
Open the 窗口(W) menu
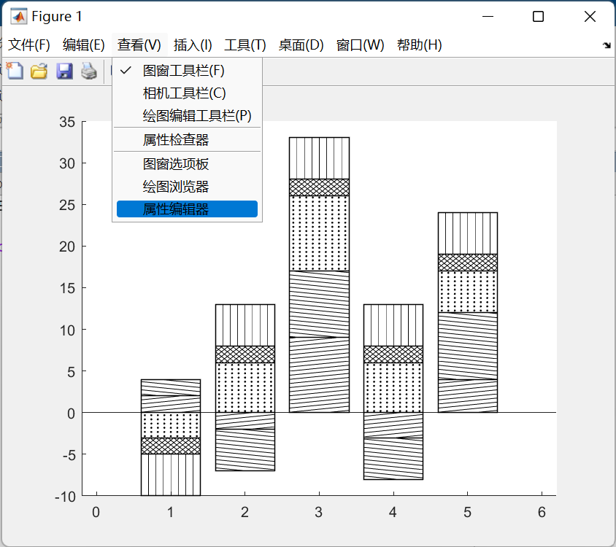tap(361, 45)
